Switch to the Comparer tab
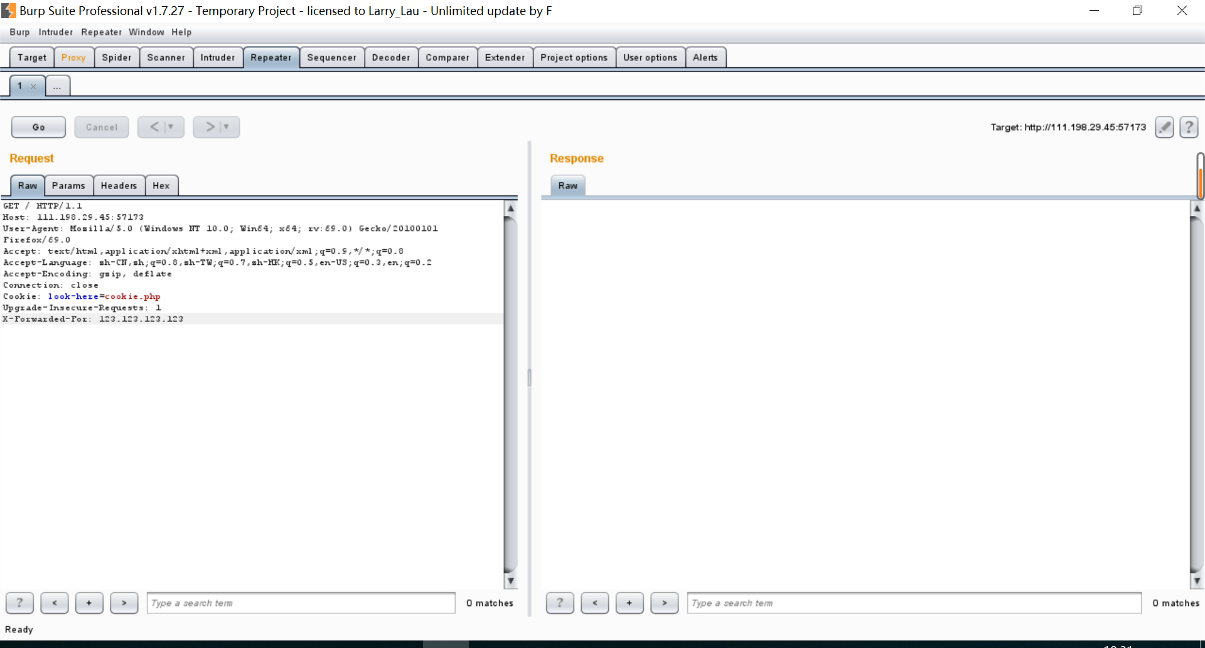The width and height of the screenshot is (1205, 648). click(x=447, y=57)
